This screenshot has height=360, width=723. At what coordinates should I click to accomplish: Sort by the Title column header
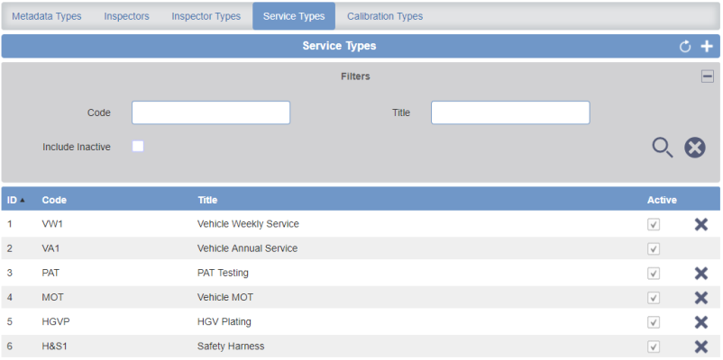(x=207, y=201)
